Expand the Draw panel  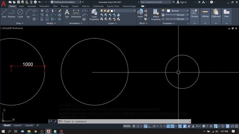coord(20,23)
